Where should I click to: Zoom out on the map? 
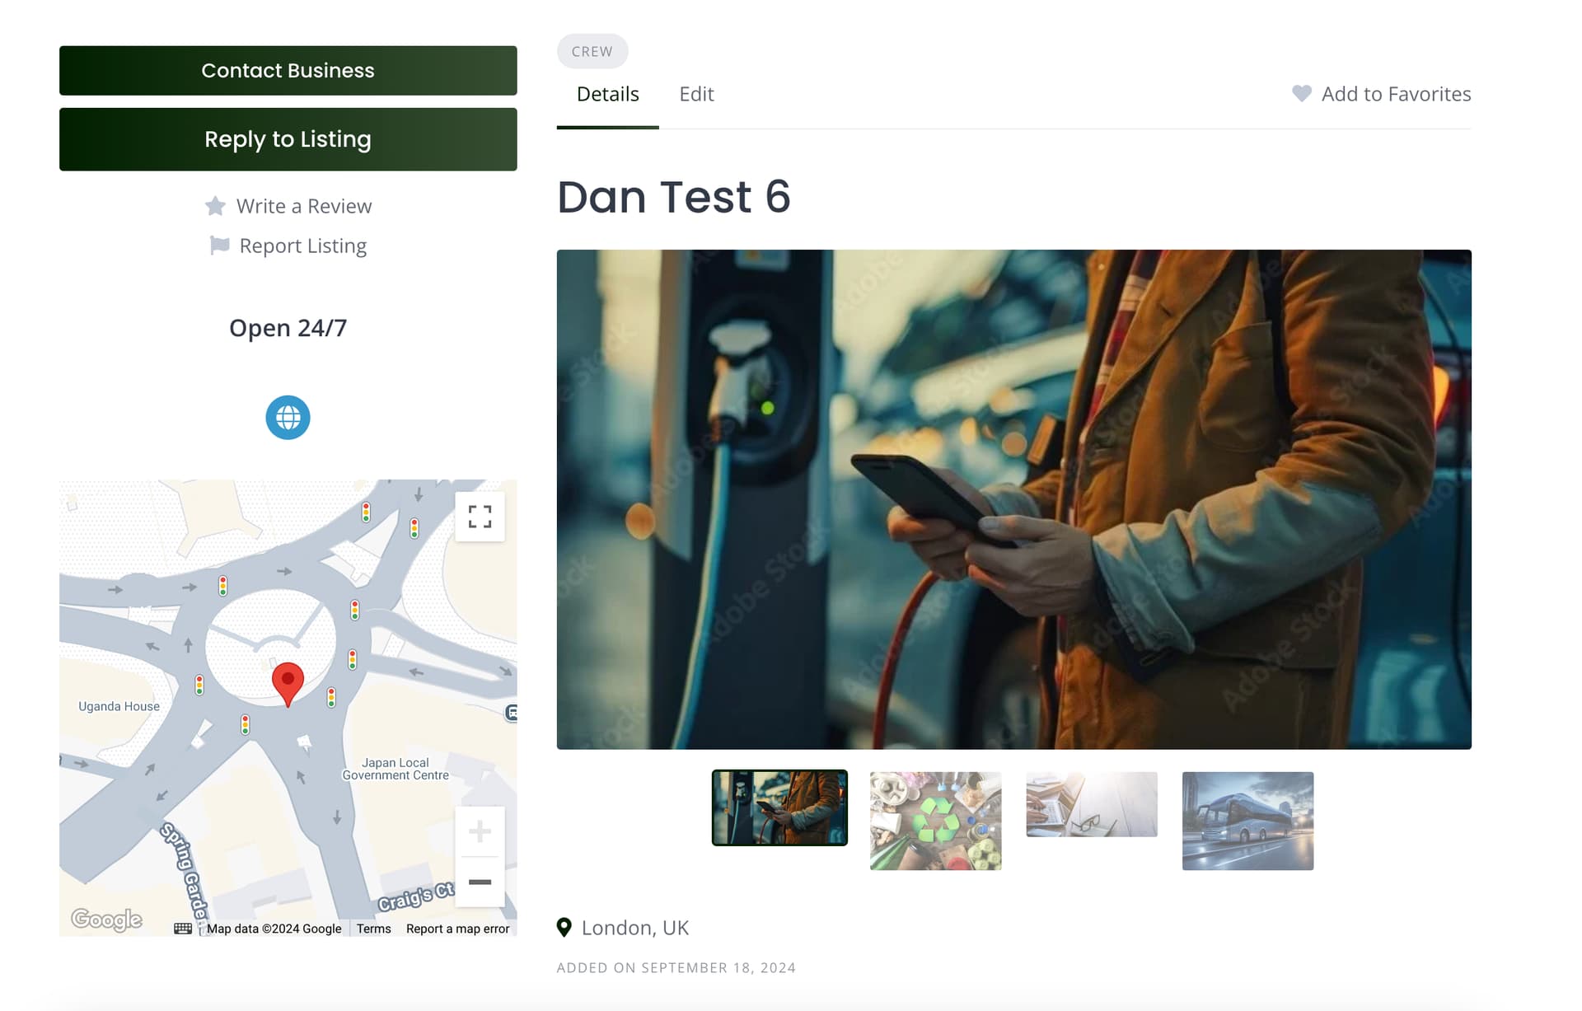[x=480, y=882]
